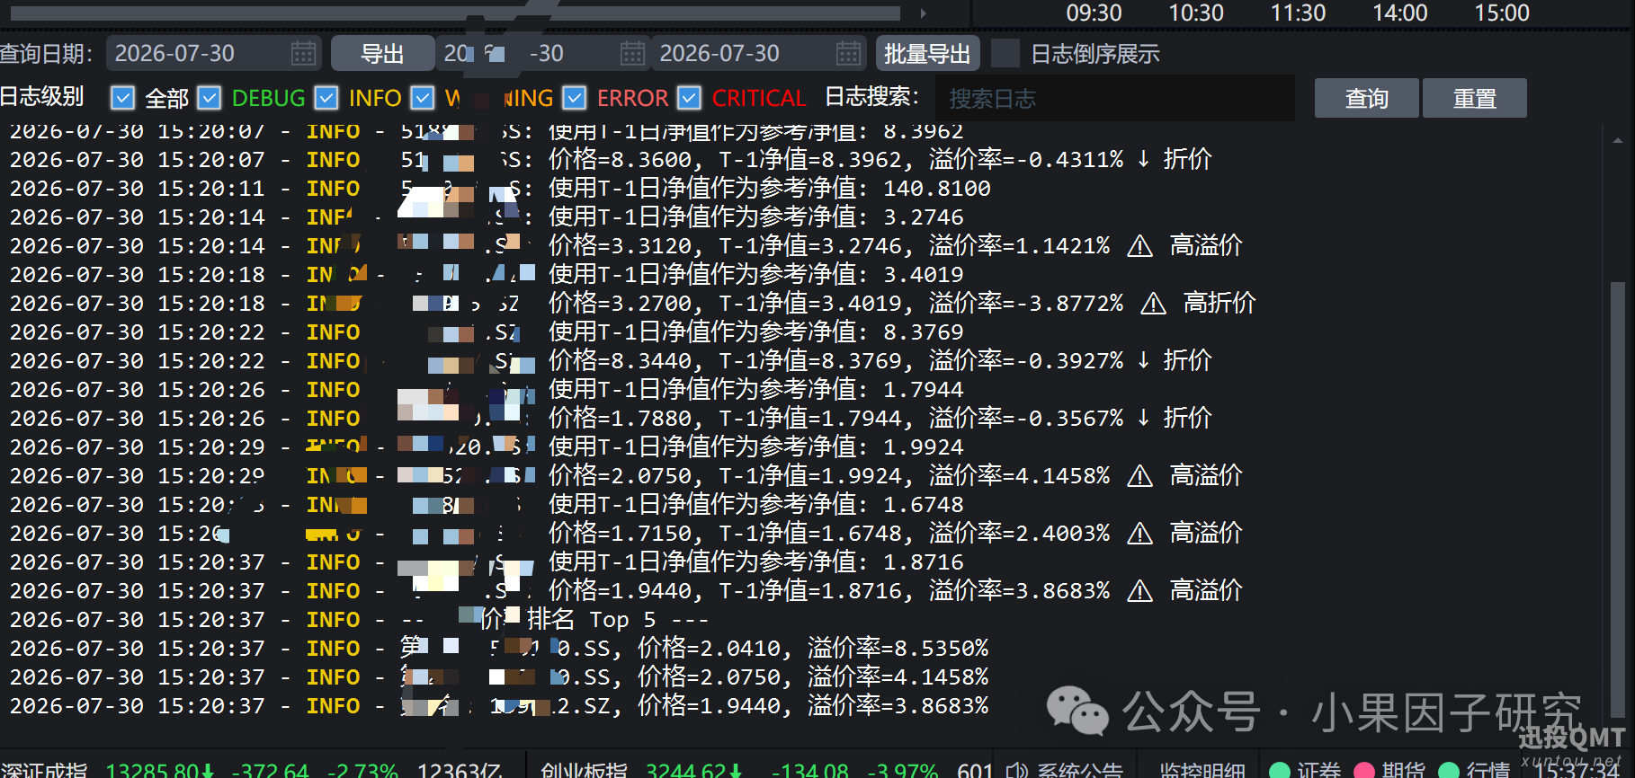
Task: Select log line with reference NAV 1.6748
Action: tap(487, 505)
